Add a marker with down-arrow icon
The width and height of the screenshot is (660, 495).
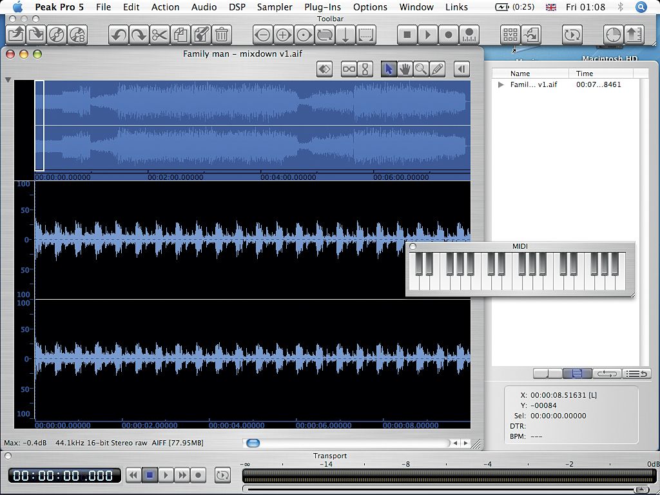click(345, 35)
